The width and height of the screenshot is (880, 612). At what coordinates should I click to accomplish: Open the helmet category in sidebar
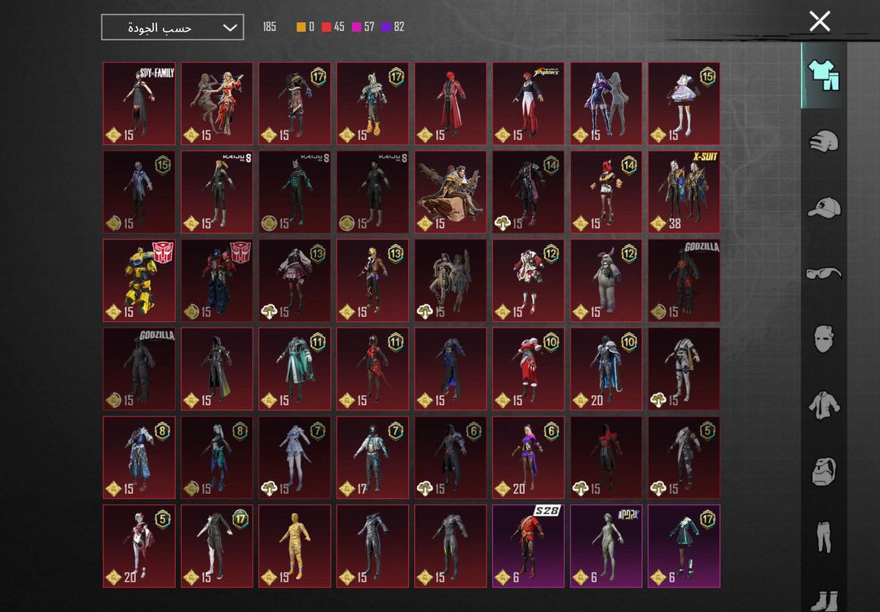tap(823, 142)
